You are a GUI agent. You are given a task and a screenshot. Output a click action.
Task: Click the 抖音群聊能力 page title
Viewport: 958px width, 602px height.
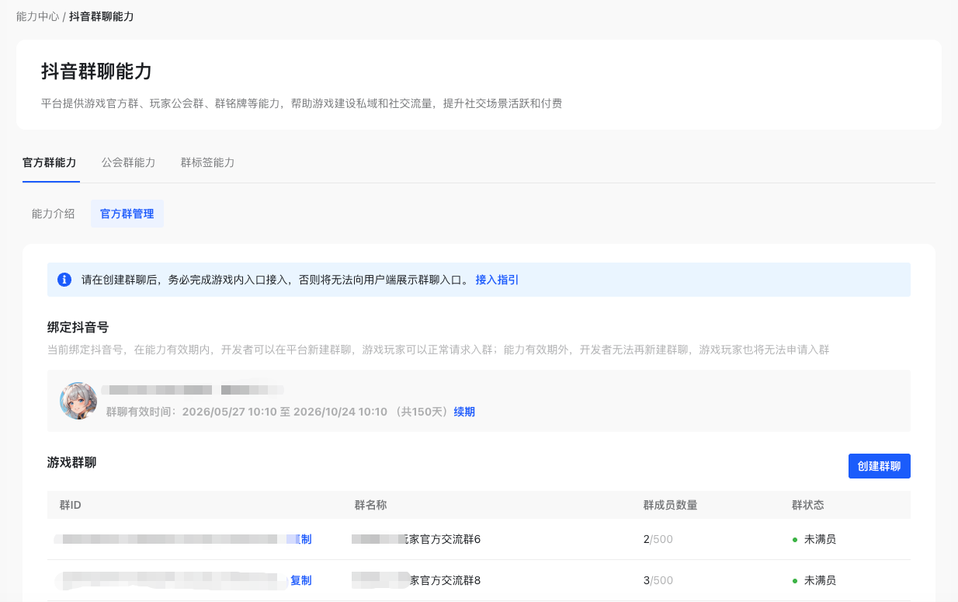[x=96, y=71]
